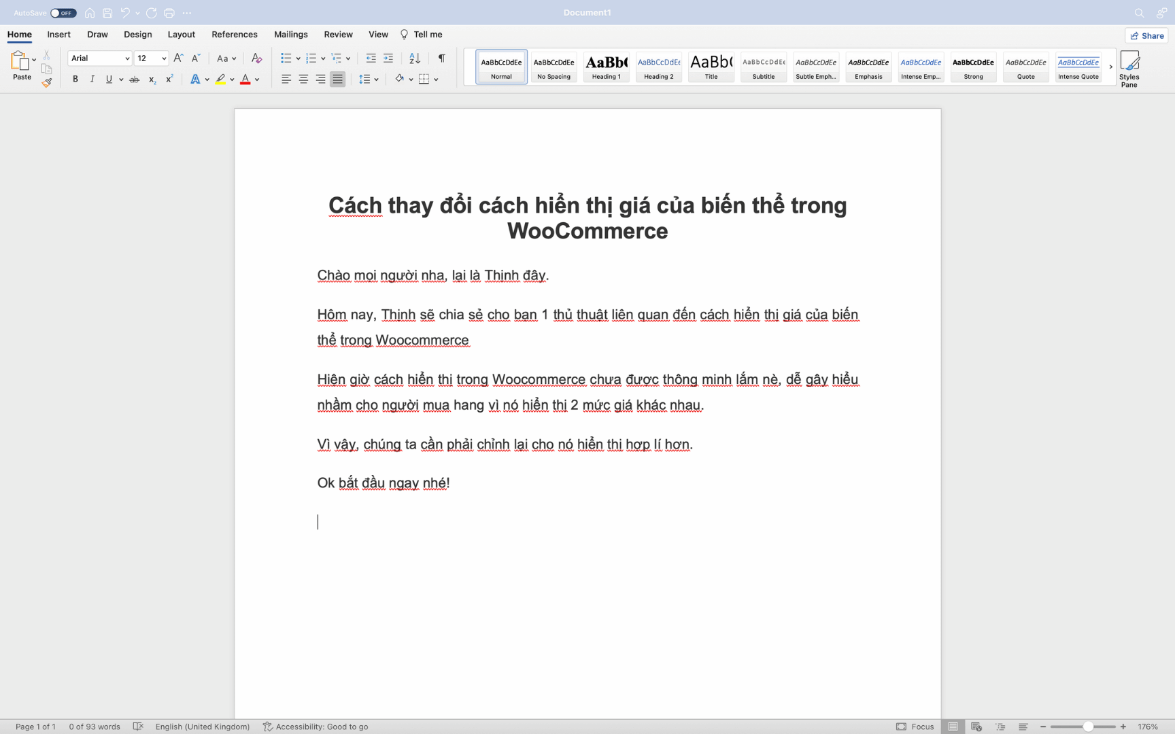
Task: Open the Mailings tab
Action: click(x=291, y=35)
